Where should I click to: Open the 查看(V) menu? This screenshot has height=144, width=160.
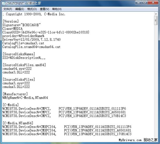pyautogui.click(x=45, y=9)
